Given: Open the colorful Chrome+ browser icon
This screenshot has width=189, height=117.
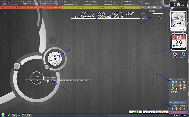Looking at the screenshot, I should [x=176, y=92].
